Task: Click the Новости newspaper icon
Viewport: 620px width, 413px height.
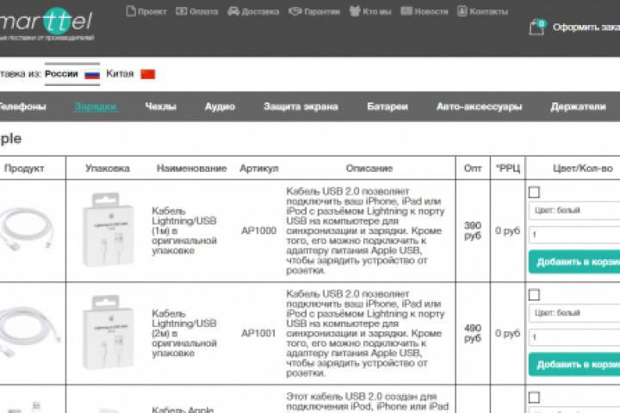Action: click(406, 11)
